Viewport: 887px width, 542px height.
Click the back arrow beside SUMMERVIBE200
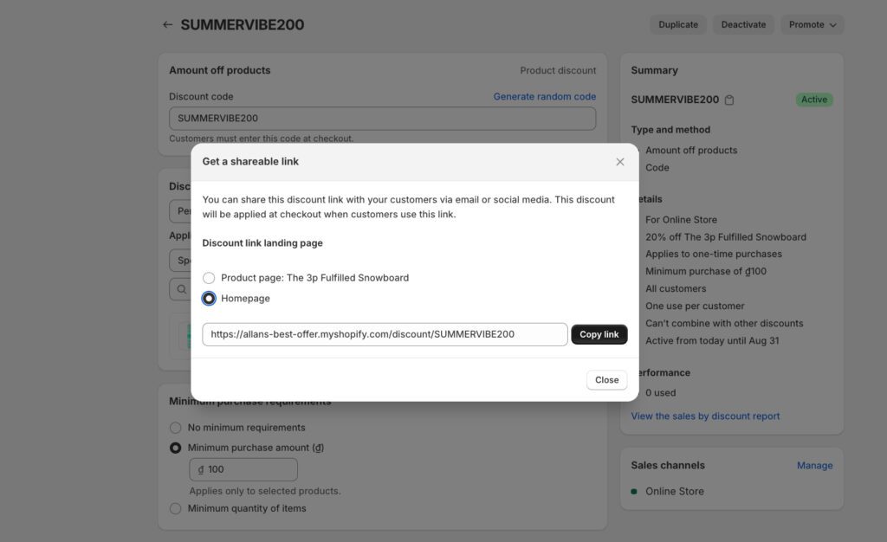(167, 25)
